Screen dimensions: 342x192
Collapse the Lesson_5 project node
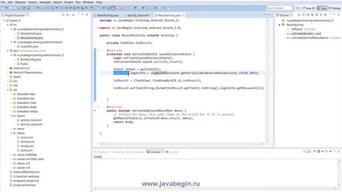[x=4, y=20]
